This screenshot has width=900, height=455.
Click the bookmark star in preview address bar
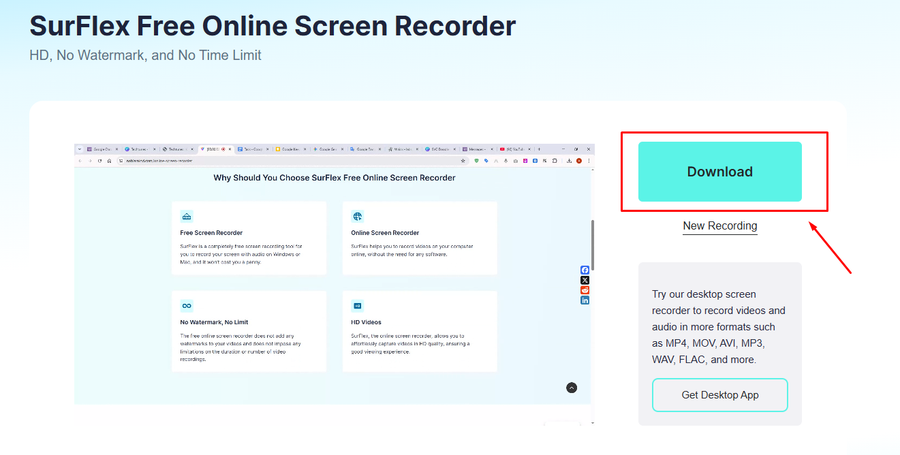click(x=463, y=161)
